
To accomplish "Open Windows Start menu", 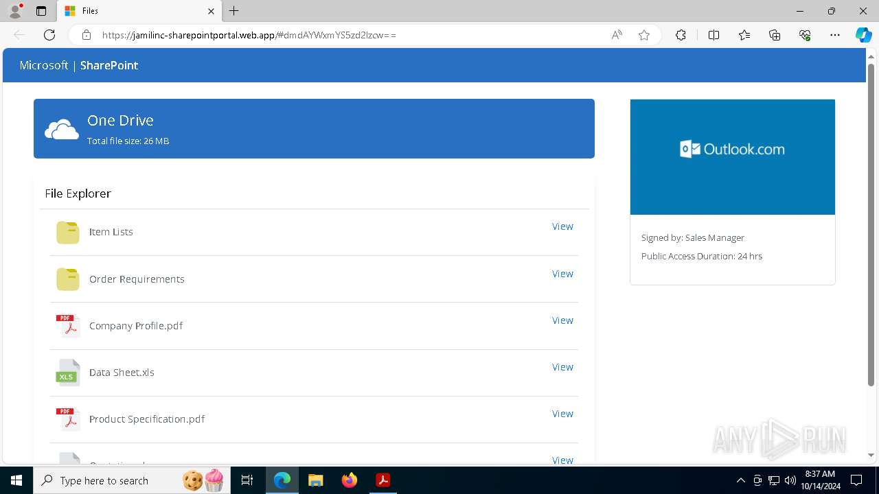I will (x=16, y=480).
